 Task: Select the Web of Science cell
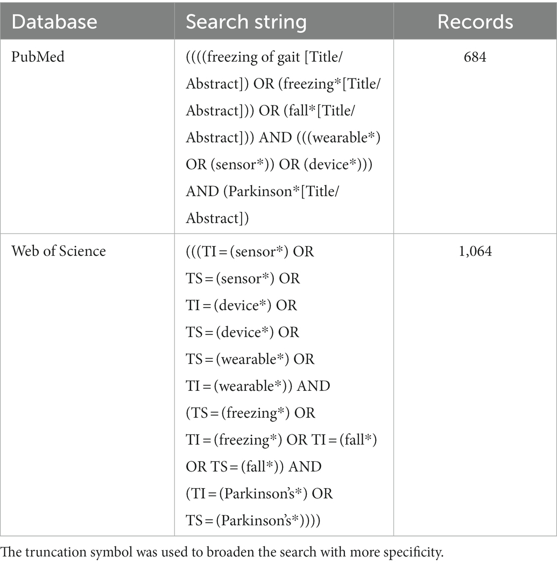[x=59, y=251]
